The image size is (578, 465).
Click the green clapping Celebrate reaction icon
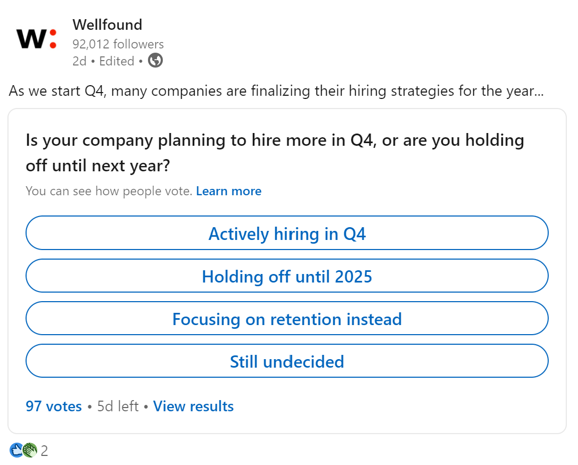point(29,451)
